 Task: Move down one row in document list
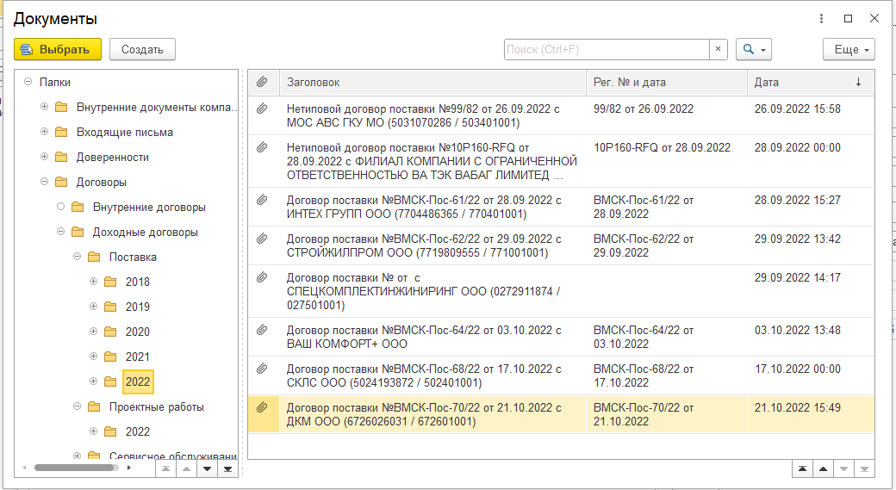843,468
